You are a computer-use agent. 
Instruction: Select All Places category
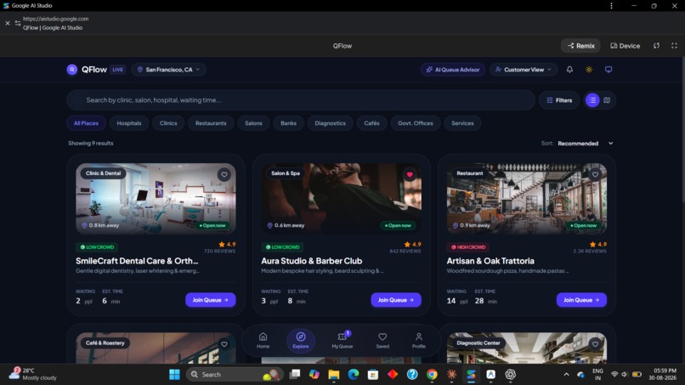[x=86, y=123]
